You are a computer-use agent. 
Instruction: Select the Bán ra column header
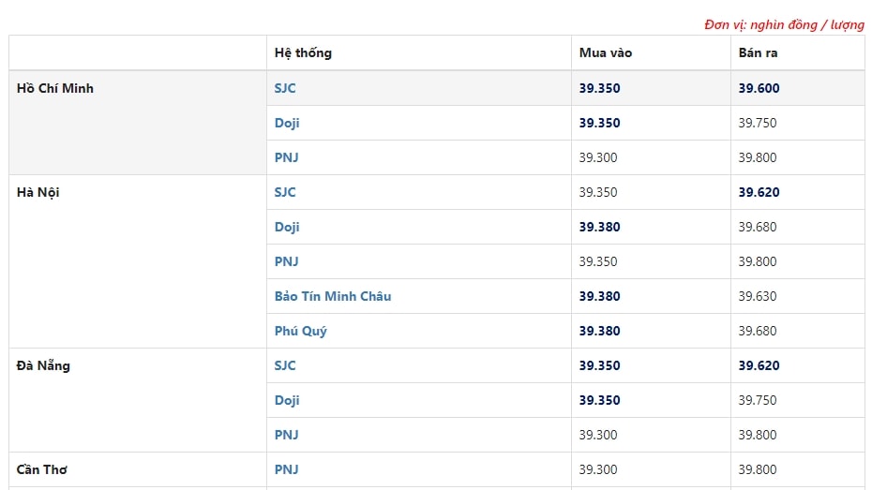[x=758, y=52]
